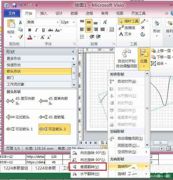
Task: Click increase indent icon
Action: point(98,37)
